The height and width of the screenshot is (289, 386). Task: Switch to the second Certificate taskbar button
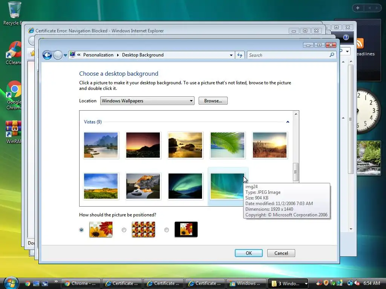click(x=164, y=283)
